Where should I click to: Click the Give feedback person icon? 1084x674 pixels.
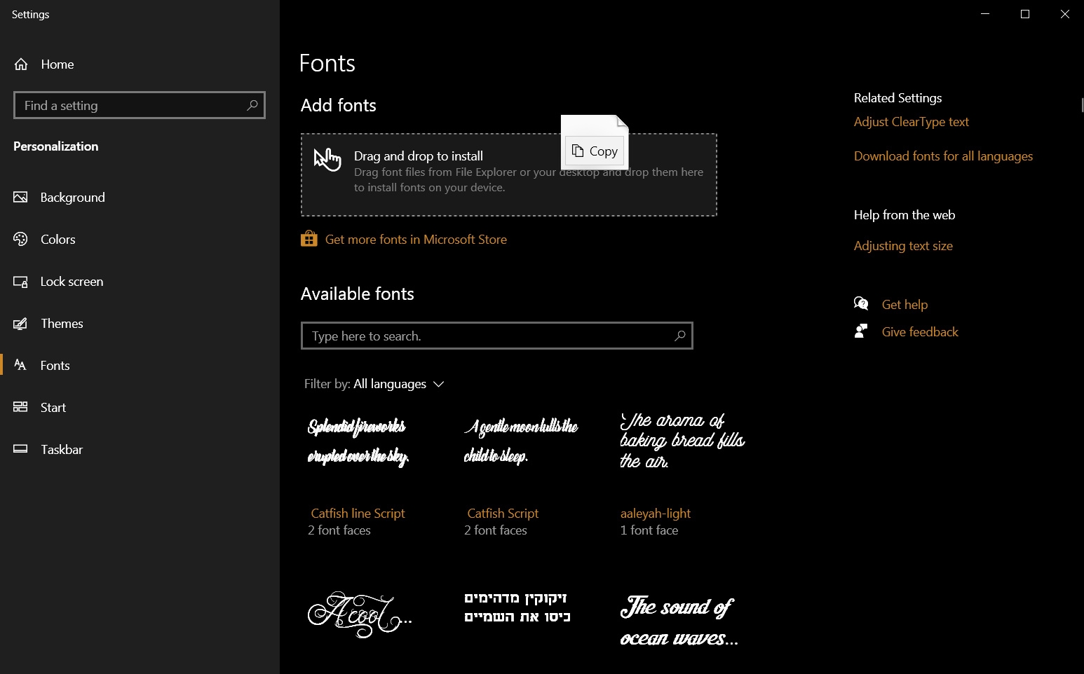861,331
